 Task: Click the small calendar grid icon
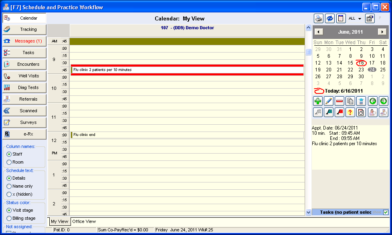pyautogui.click(x=341, y=18)
